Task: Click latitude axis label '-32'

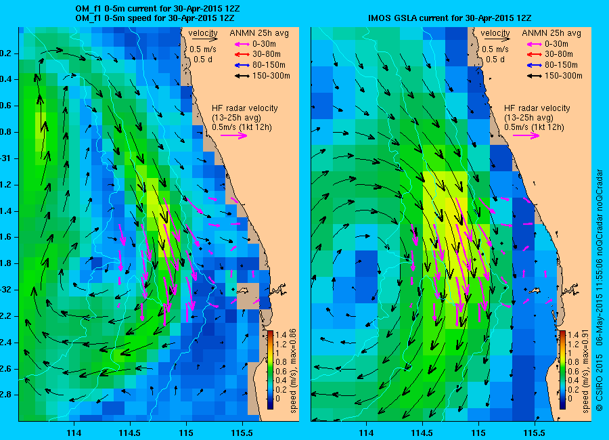Action: (5, 290)
